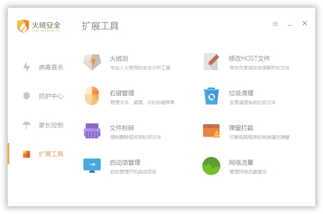
Task: Launch the 垃圾清理 recycle bin icon
Action: click(x=211, y=96)
